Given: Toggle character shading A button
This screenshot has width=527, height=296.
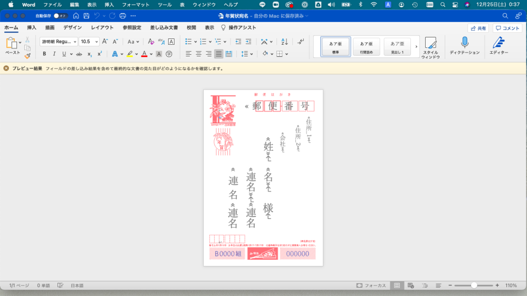Looking at the screenshot, I should 159,54.
